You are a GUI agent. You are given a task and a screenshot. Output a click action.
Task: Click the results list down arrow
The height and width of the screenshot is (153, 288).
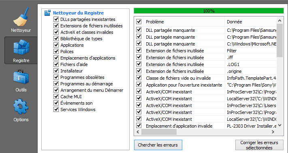pos(279,125)
